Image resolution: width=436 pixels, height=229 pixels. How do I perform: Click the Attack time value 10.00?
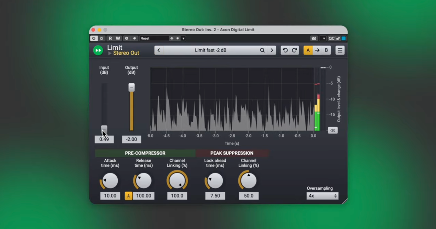[x=110, y=196]
